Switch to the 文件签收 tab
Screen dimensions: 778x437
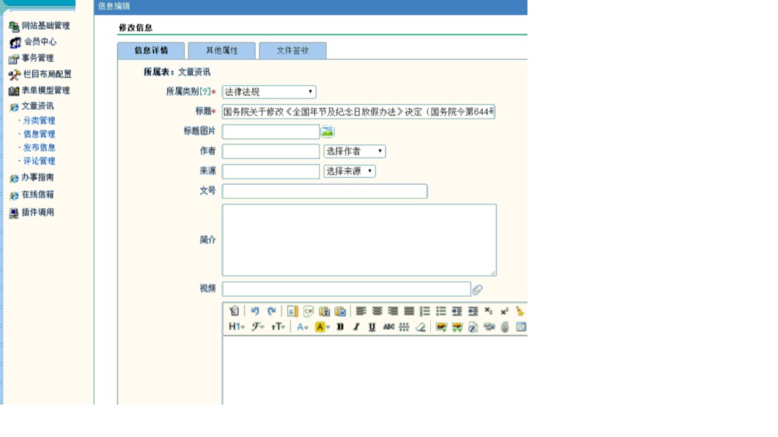click(x=292, y=51)
